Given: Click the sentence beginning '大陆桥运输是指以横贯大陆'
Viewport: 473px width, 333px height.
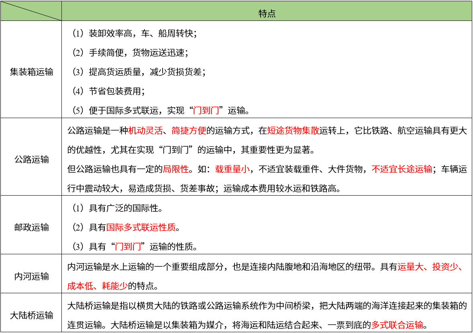Looking at the screenshot, I should coord(267,306).
